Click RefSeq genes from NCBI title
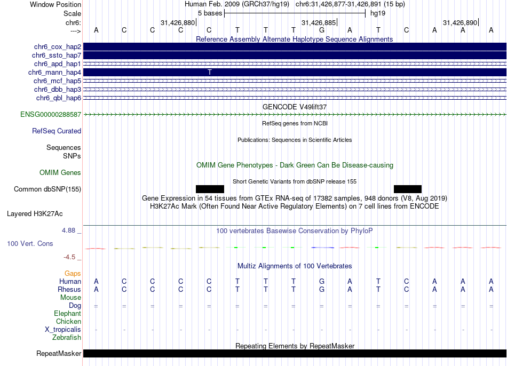Image resolution: width=507 pixels, height=366 pixels. pyautogui.click(x=295, y=123)
